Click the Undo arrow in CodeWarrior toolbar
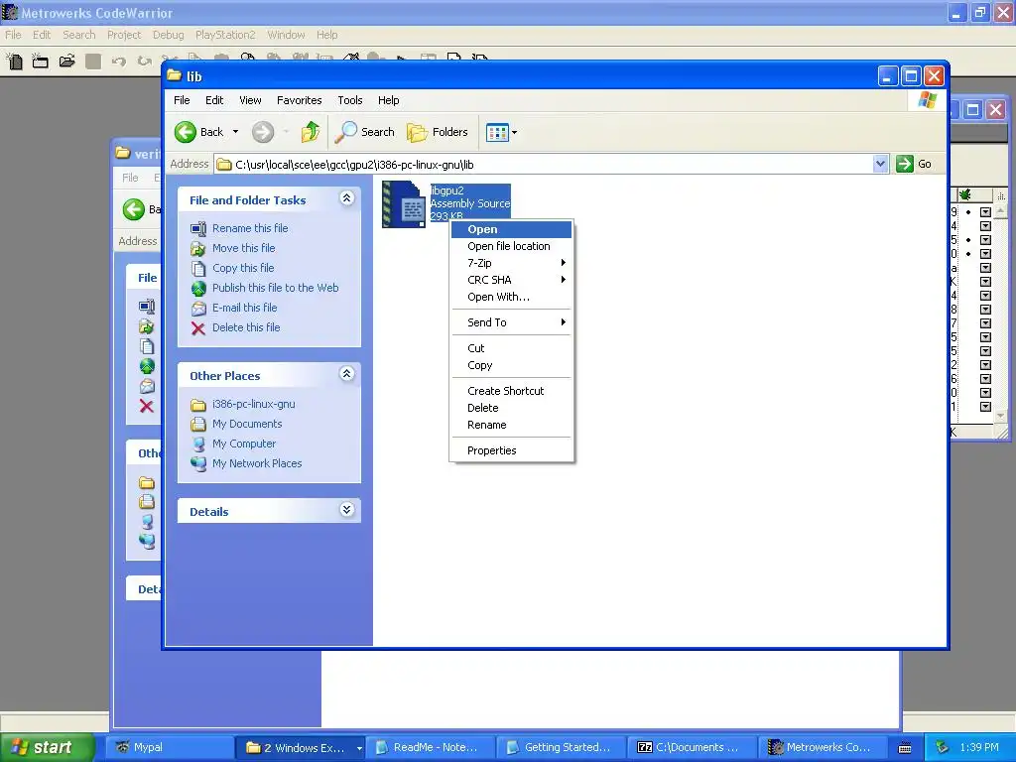Image resolution: width=1016 pixels, height=762 pixels. [x=119, y=62]
